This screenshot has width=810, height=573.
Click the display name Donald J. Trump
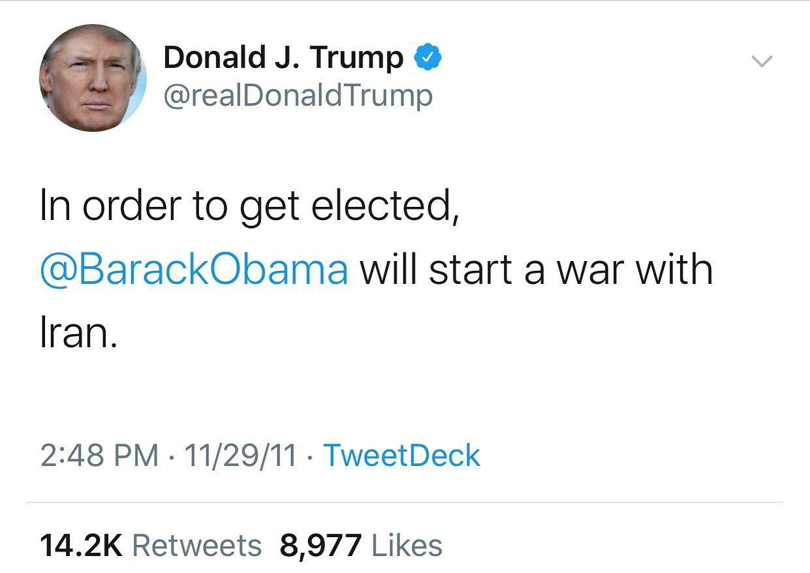pyautogui.click(x=283, y=57)
